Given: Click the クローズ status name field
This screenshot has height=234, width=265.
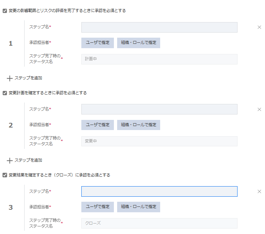Looking at the screenshot, I should coord(159,223).
